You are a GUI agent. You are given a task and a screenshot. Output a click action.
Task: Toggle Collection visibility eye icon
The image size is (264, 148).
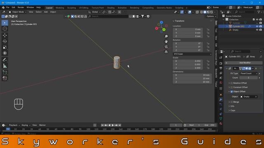pos(257,19)
